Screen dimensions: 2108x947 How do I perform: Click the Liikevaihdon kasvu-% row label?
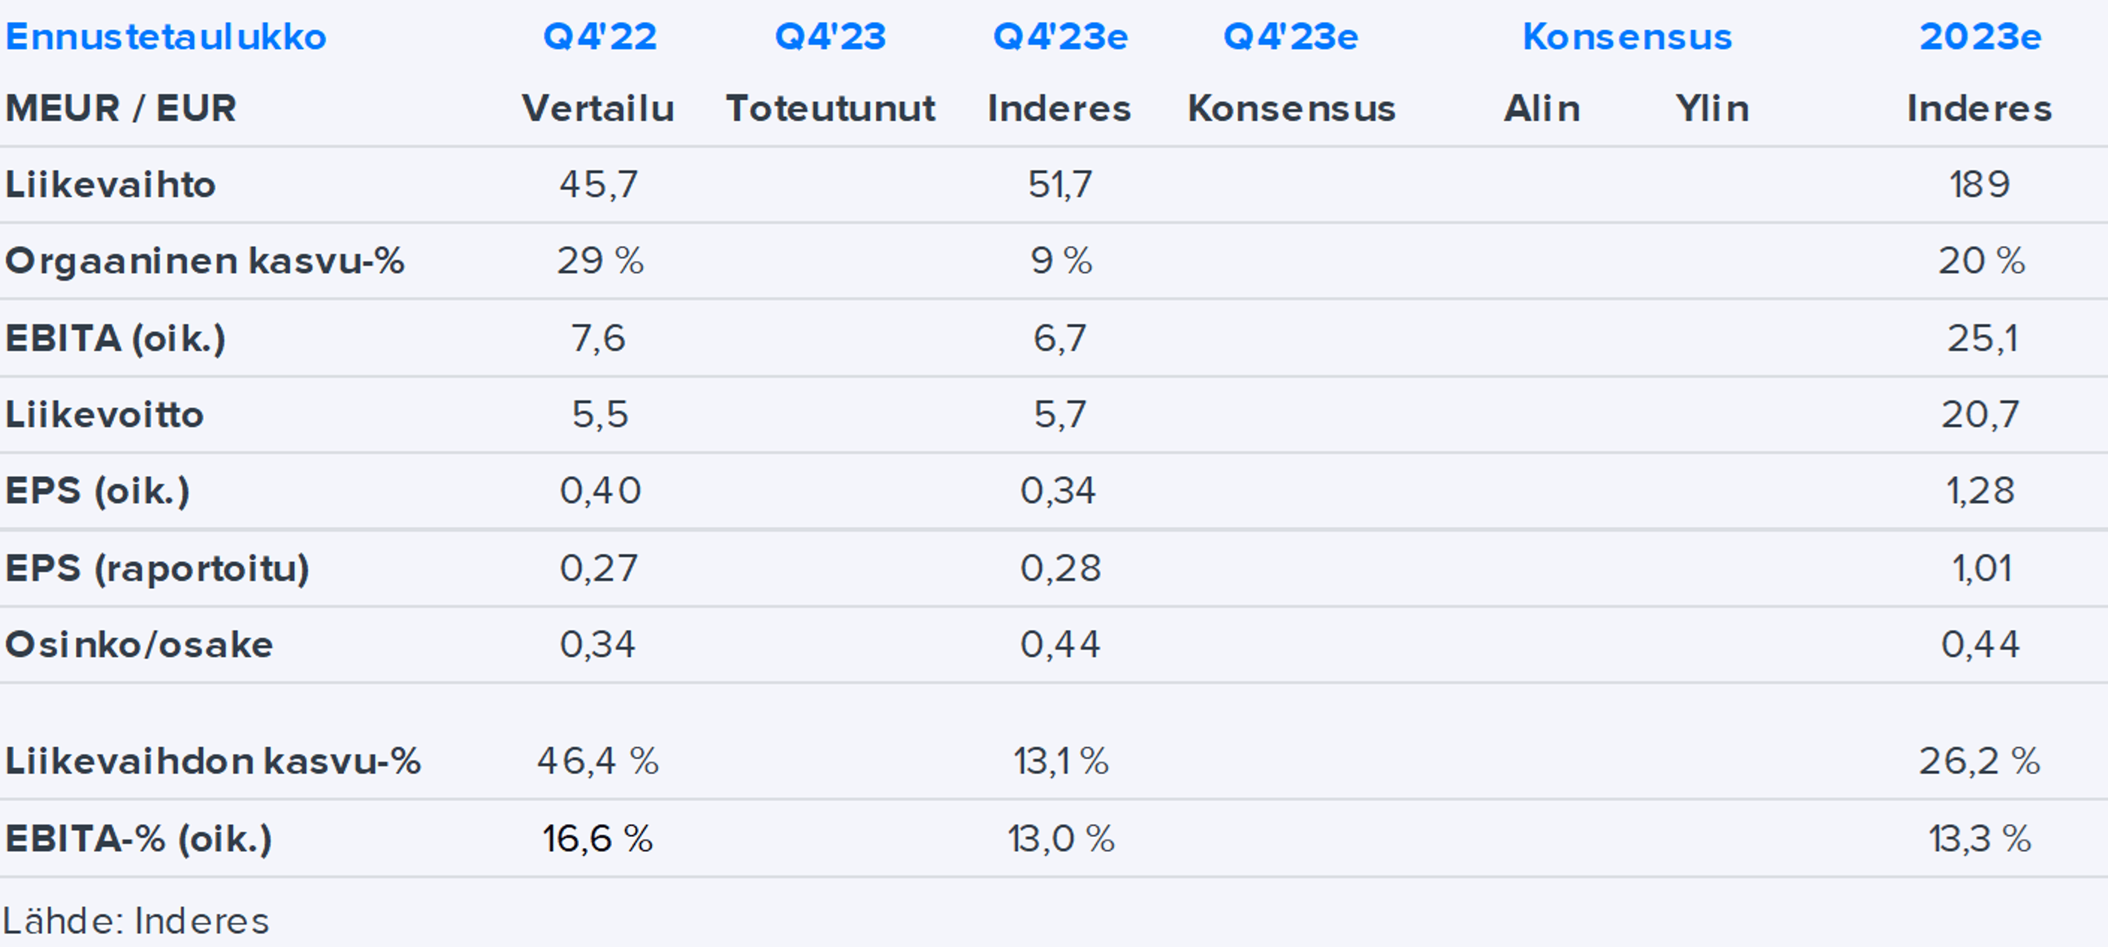pos(213,762)
